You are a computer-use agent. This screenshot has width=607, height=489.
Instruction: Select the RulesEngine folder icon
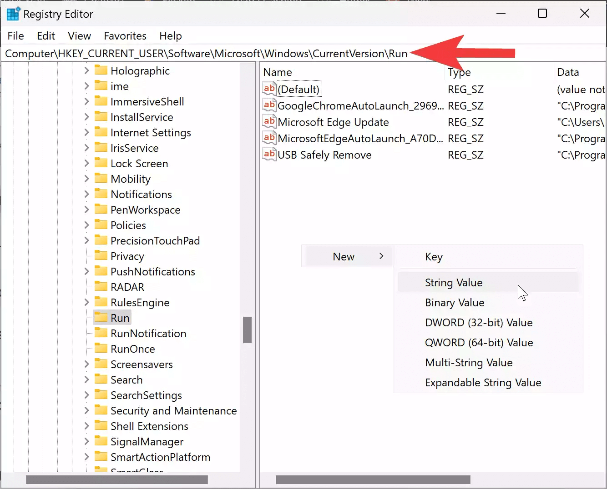click(101, 302)
